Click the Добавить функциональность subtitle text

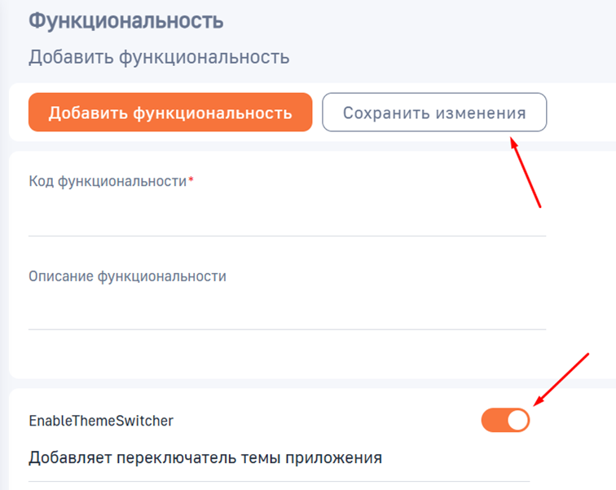pos(159,57)
